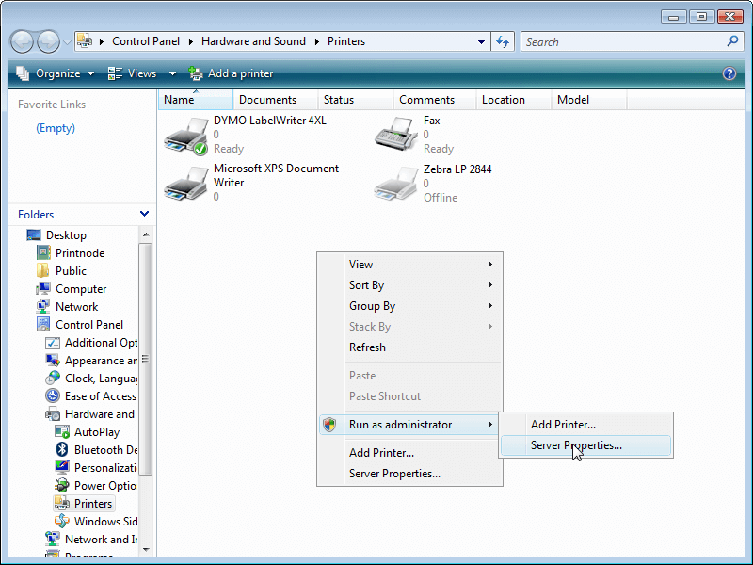Click the Help question mark icon

click(729, 73)
